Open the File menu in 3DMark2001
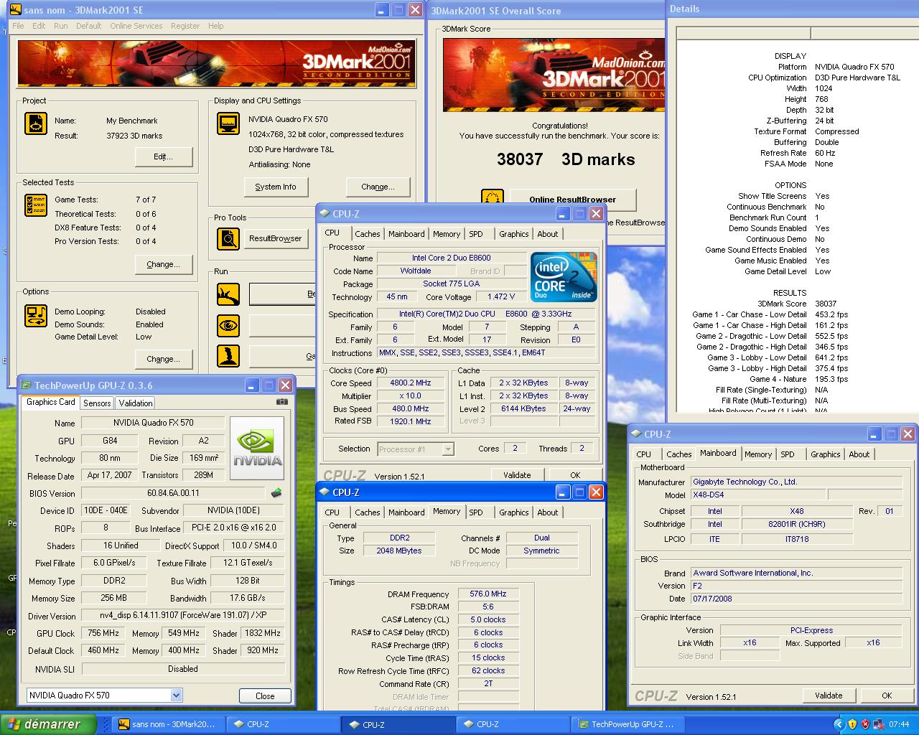919x735 pixels. (x=18, y=26)
